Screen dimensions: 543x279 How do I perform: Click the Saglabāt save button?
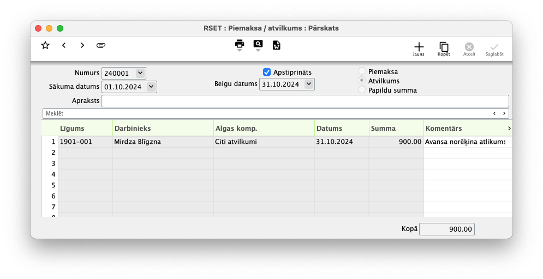click(494, 49)
